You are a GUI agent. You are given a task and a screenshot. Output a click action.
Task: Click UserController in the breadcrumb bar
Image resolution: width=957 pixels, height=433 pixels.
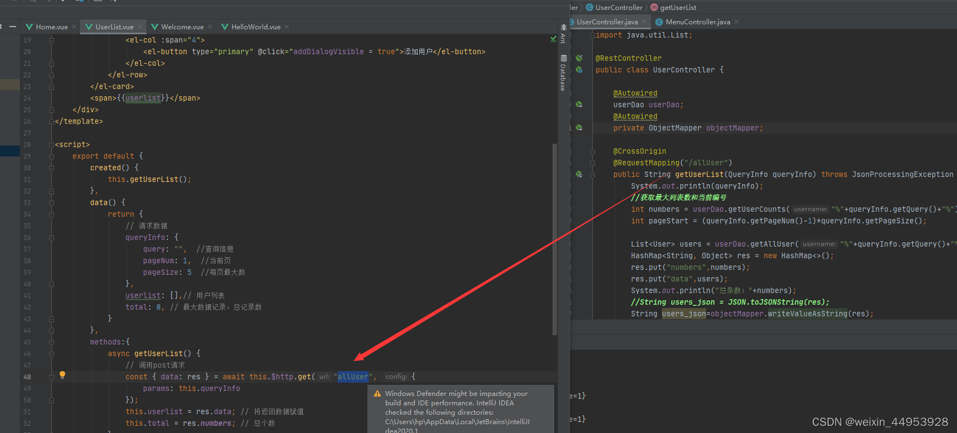coord(614,7)
